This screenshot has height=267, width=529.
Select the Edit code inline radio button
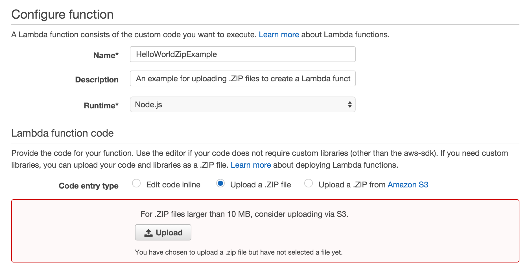(136, 183)
